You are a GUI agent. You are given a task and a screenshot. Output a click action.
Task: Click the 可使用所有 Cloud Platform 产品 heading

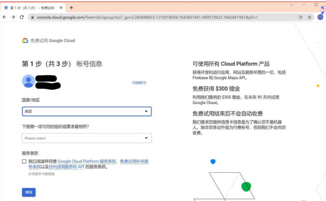tap(231, 64)
